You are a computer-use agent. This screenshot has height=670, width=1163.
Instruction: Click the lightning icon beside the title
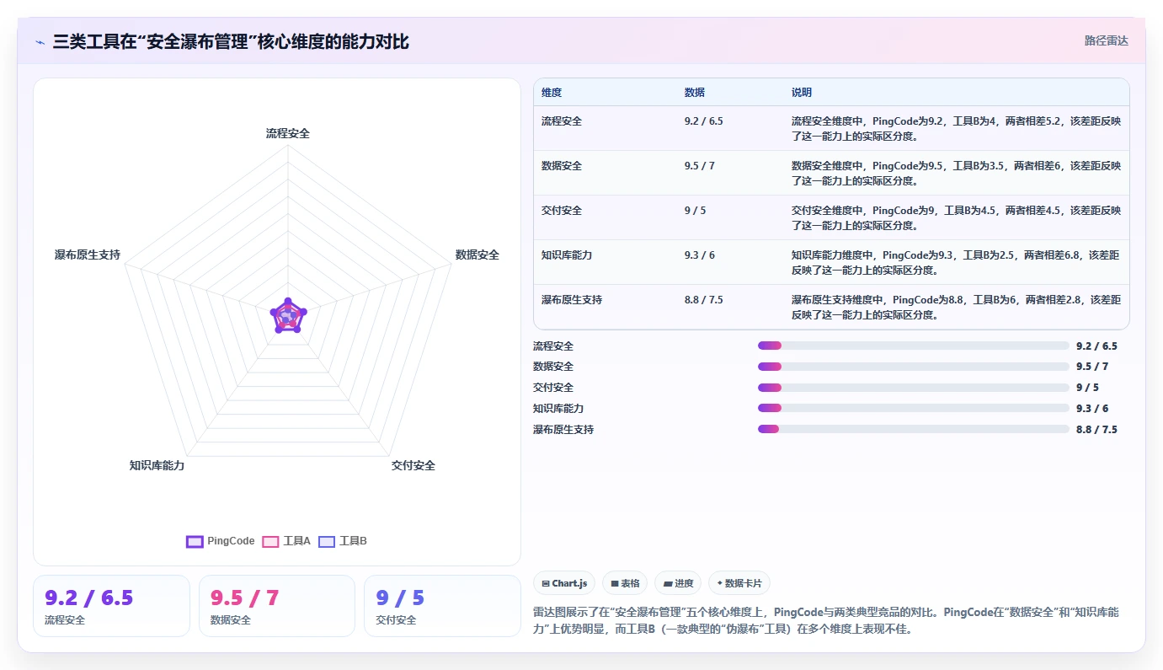(40, 41)
